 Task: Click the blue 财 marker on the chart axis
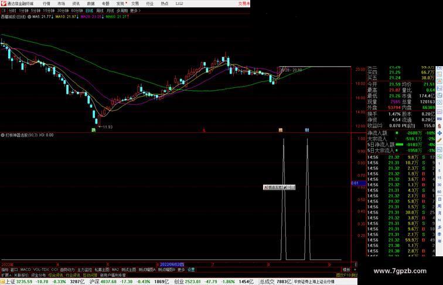click(x=307, y=130)
